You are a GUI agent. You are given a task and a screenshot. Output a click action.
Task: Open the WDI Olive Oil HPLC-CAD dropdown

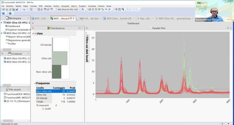tap(79, 10)
